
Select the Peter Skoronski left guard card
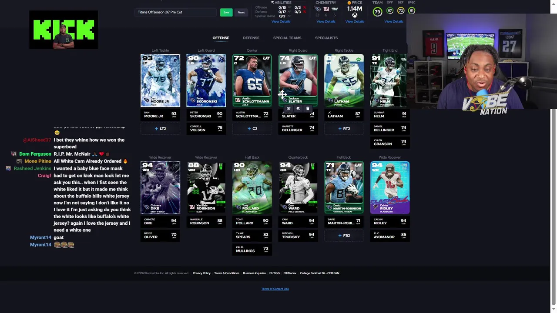pos(206,80)
